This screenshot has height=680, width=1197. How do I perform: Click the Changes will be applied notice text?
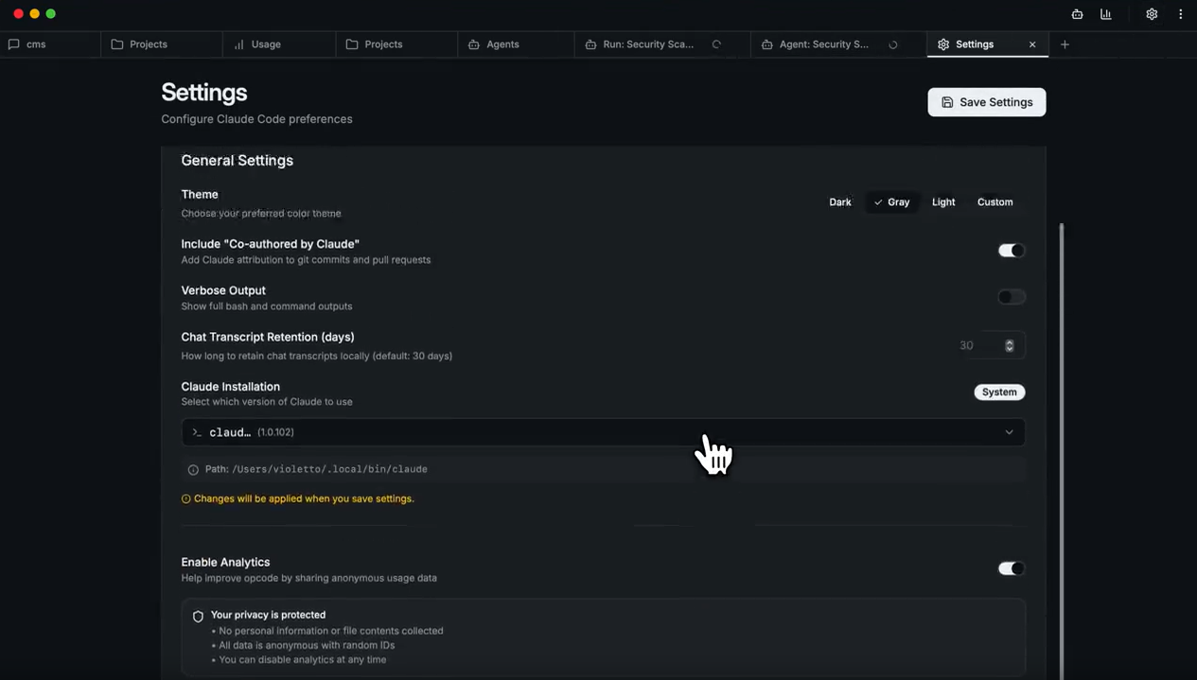[x=304, y=498]
